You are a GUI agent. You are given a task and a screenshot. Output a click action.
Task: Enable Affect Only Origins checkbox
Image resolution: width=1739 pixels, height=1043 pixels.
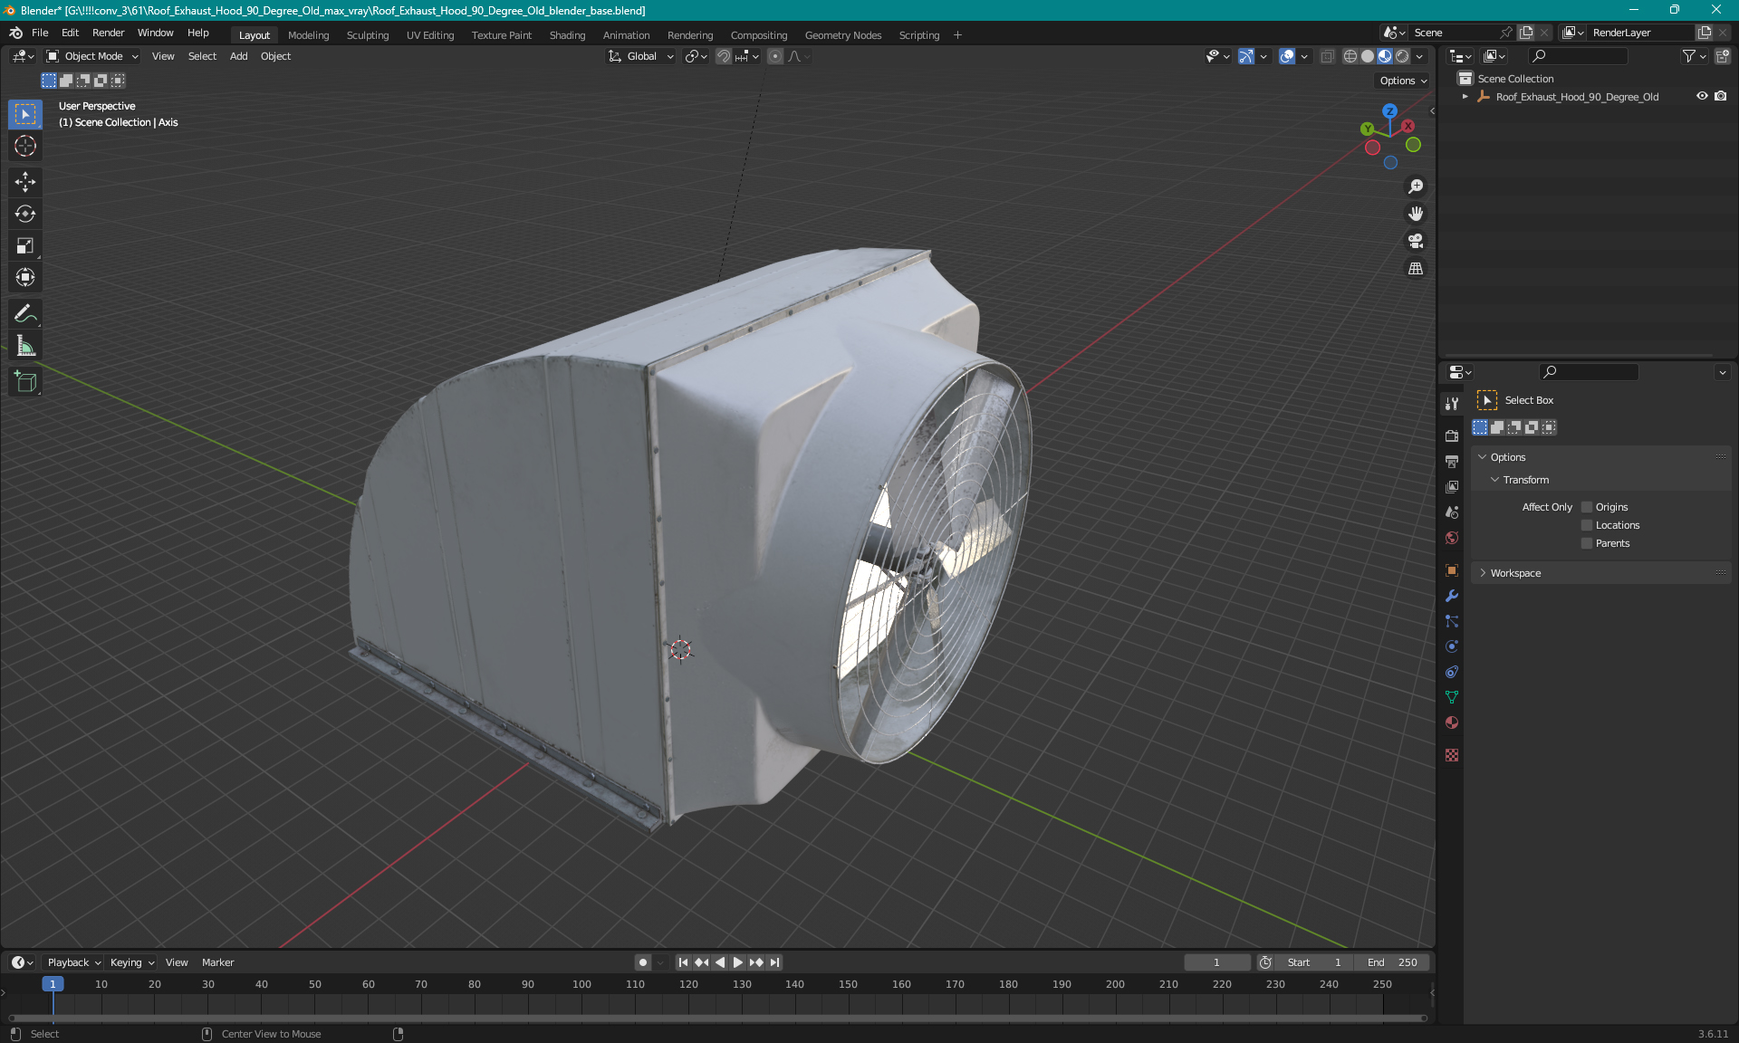point(1587,507)
